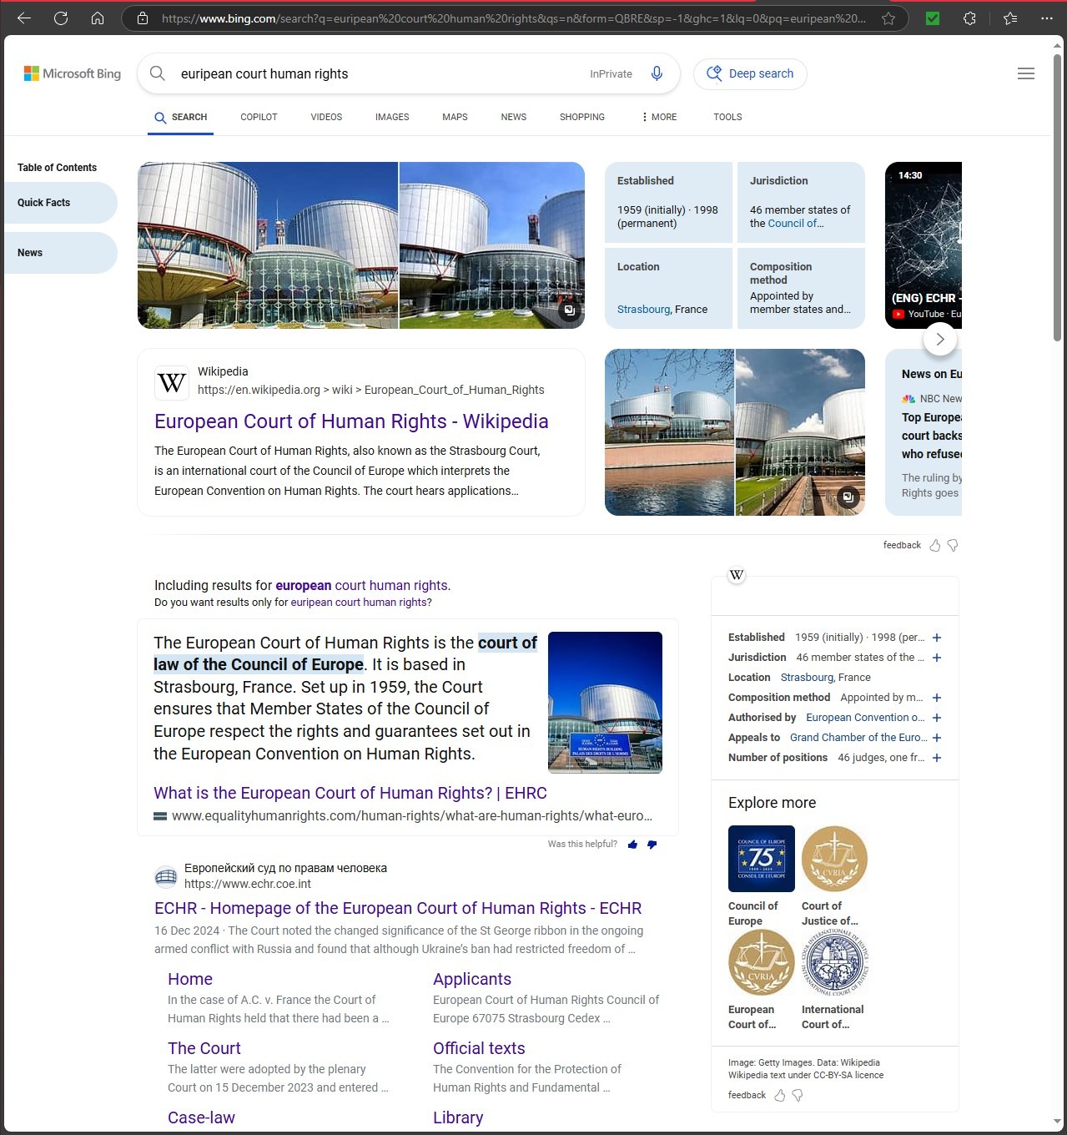Open the courthouse image in the answer box

pyautogui.click(x=605, y=702)
